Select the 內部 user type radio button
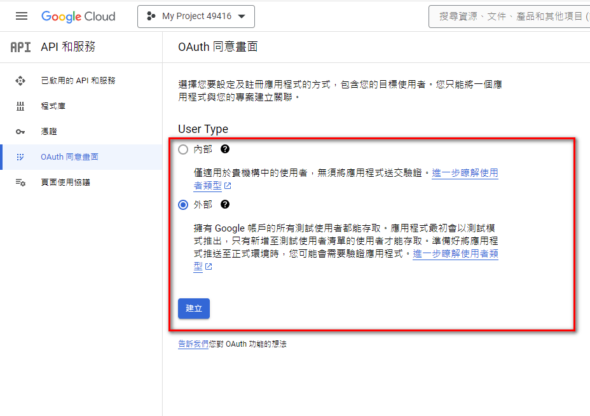The image size is (590, 416). coord(183,149)
